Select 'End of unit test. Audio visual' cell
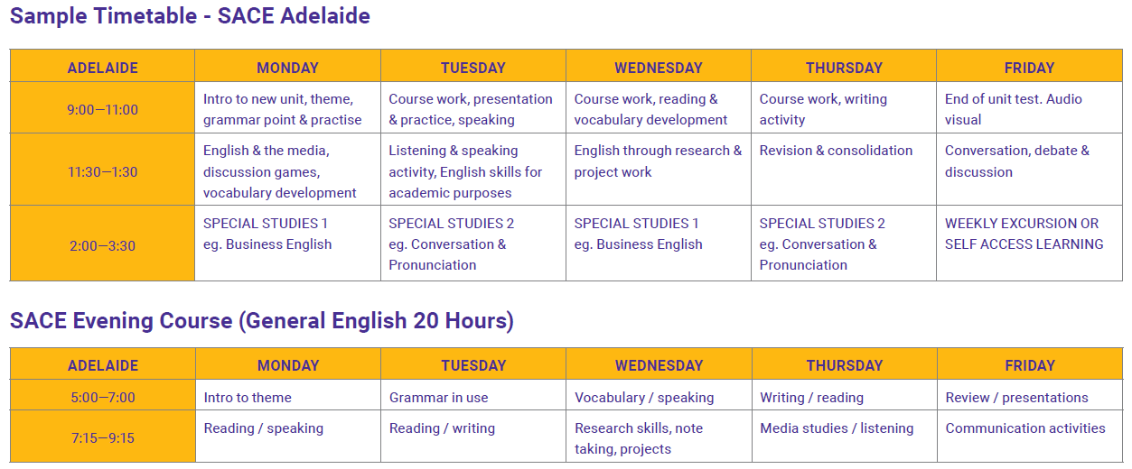This screenshot has height=469, width=1132. (1013, 109)
